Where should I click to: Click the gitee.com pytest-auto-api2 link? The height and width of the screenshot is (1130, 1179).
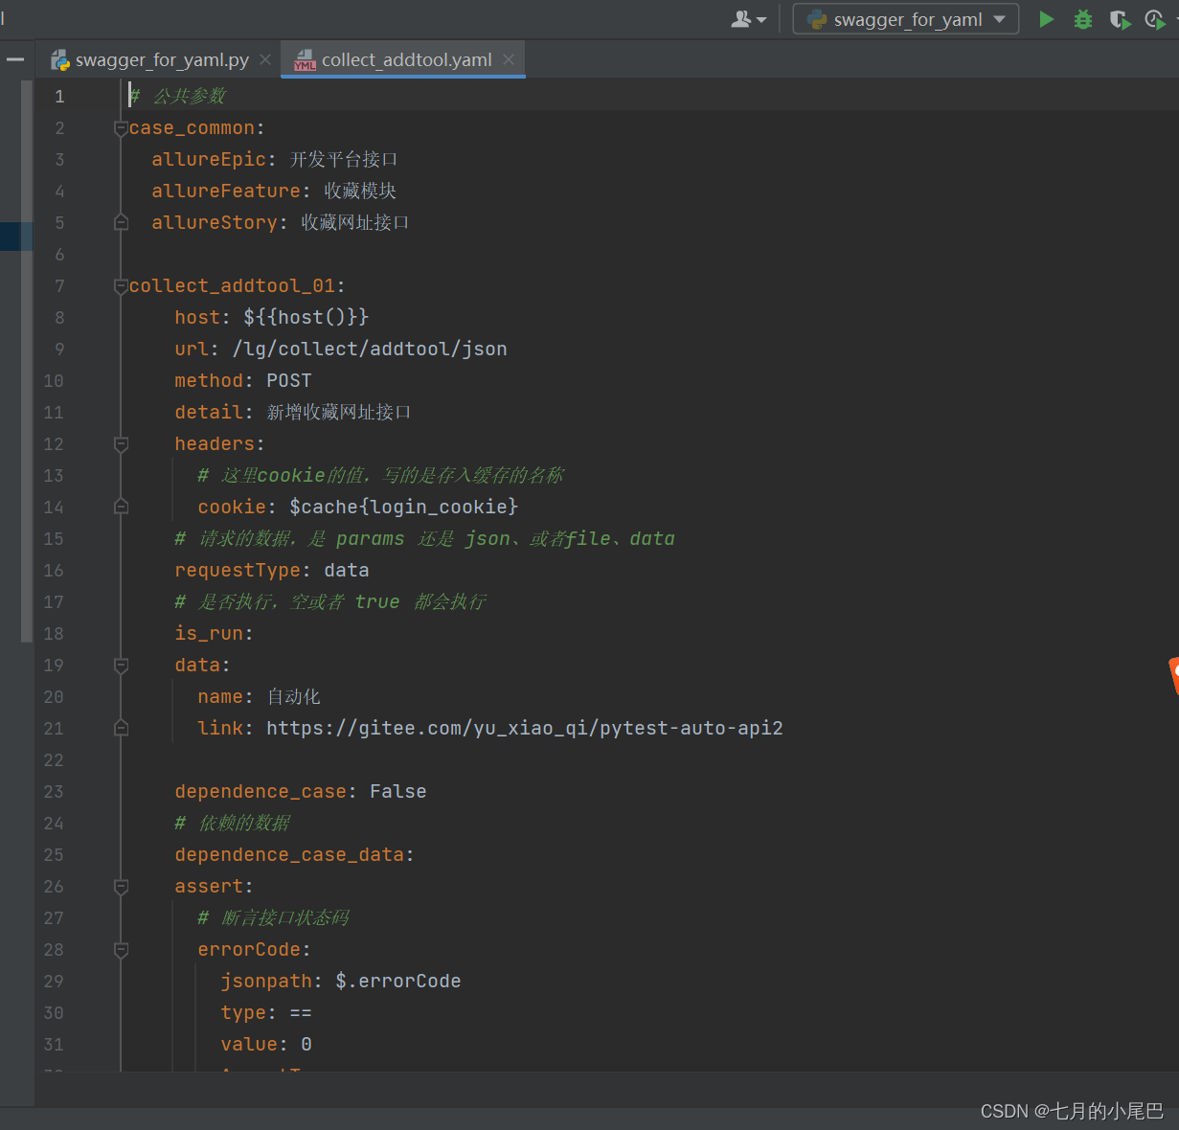click(525, 729)
